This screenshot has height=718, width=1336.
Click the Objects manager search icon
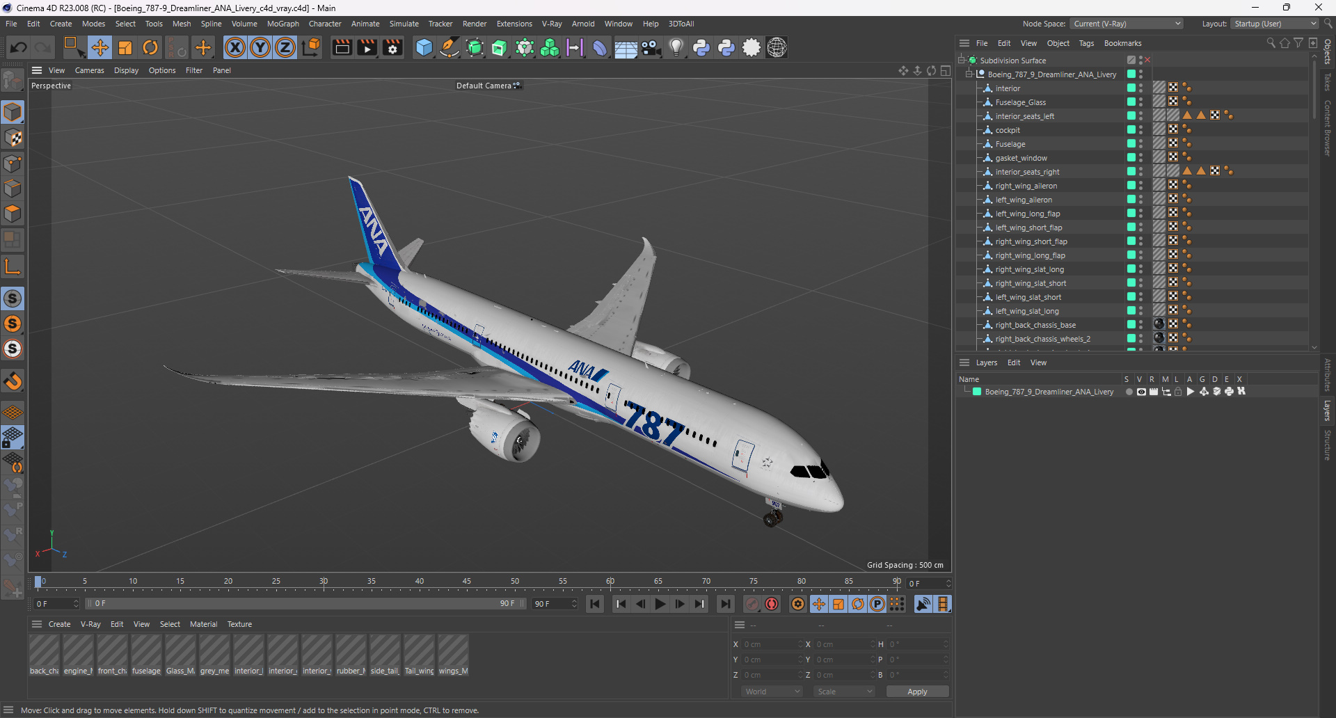(1271, 43)
